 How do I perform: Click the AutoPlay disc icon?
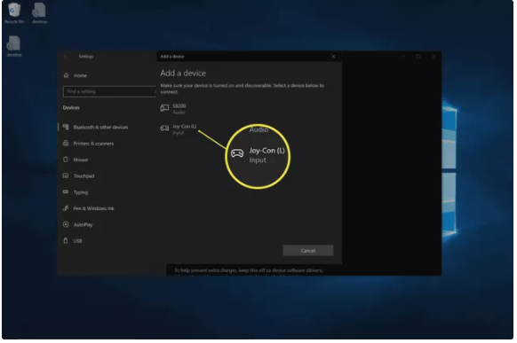pos(66,224)
